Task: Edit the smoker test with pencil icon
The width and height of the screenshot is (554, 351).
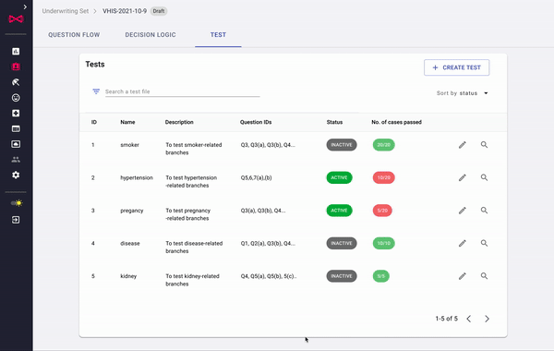Action: tap(463, 145)
